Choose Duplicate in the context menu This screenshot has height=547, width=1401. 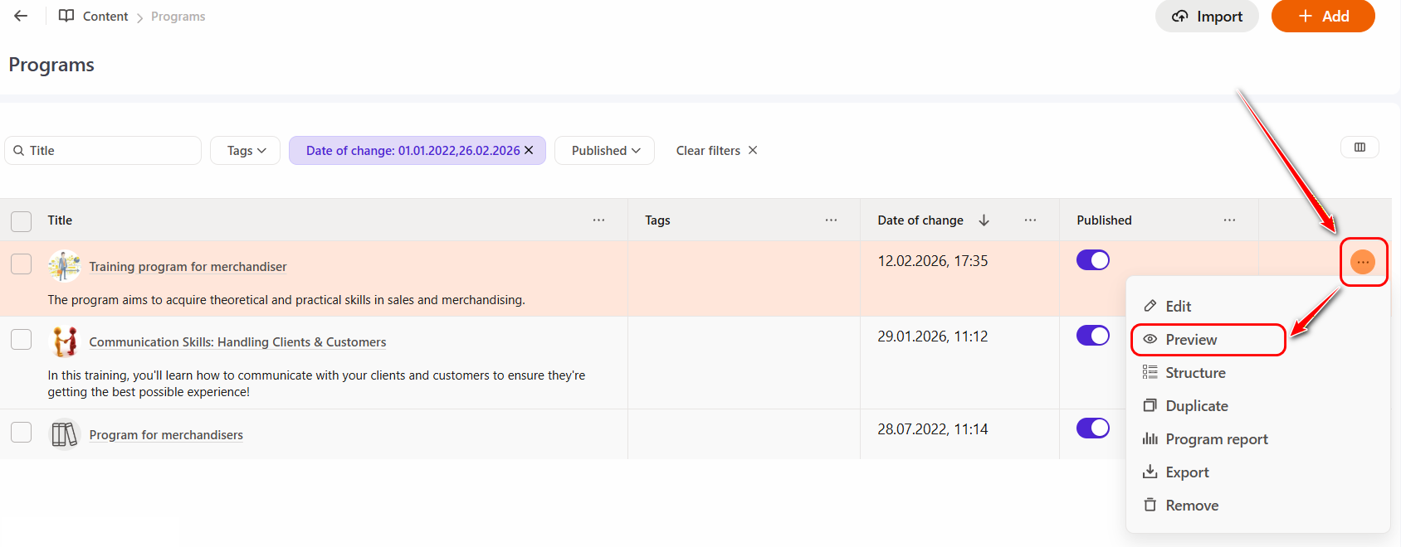click(x=1196, y=406)
